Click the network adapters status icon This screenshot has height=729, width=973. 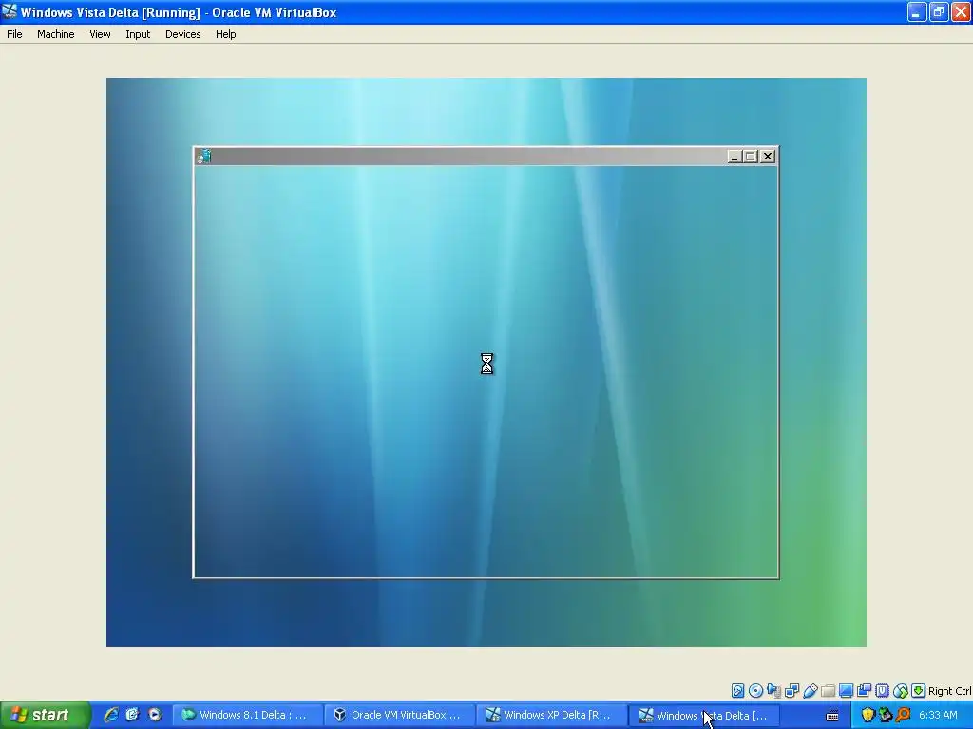point(792,691)
